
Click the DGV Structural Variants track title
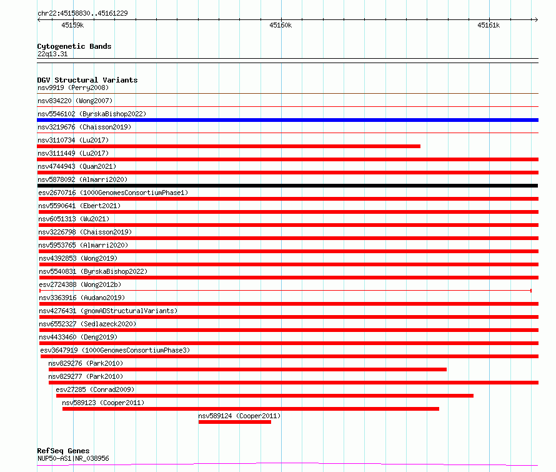[x=87, y=80]
